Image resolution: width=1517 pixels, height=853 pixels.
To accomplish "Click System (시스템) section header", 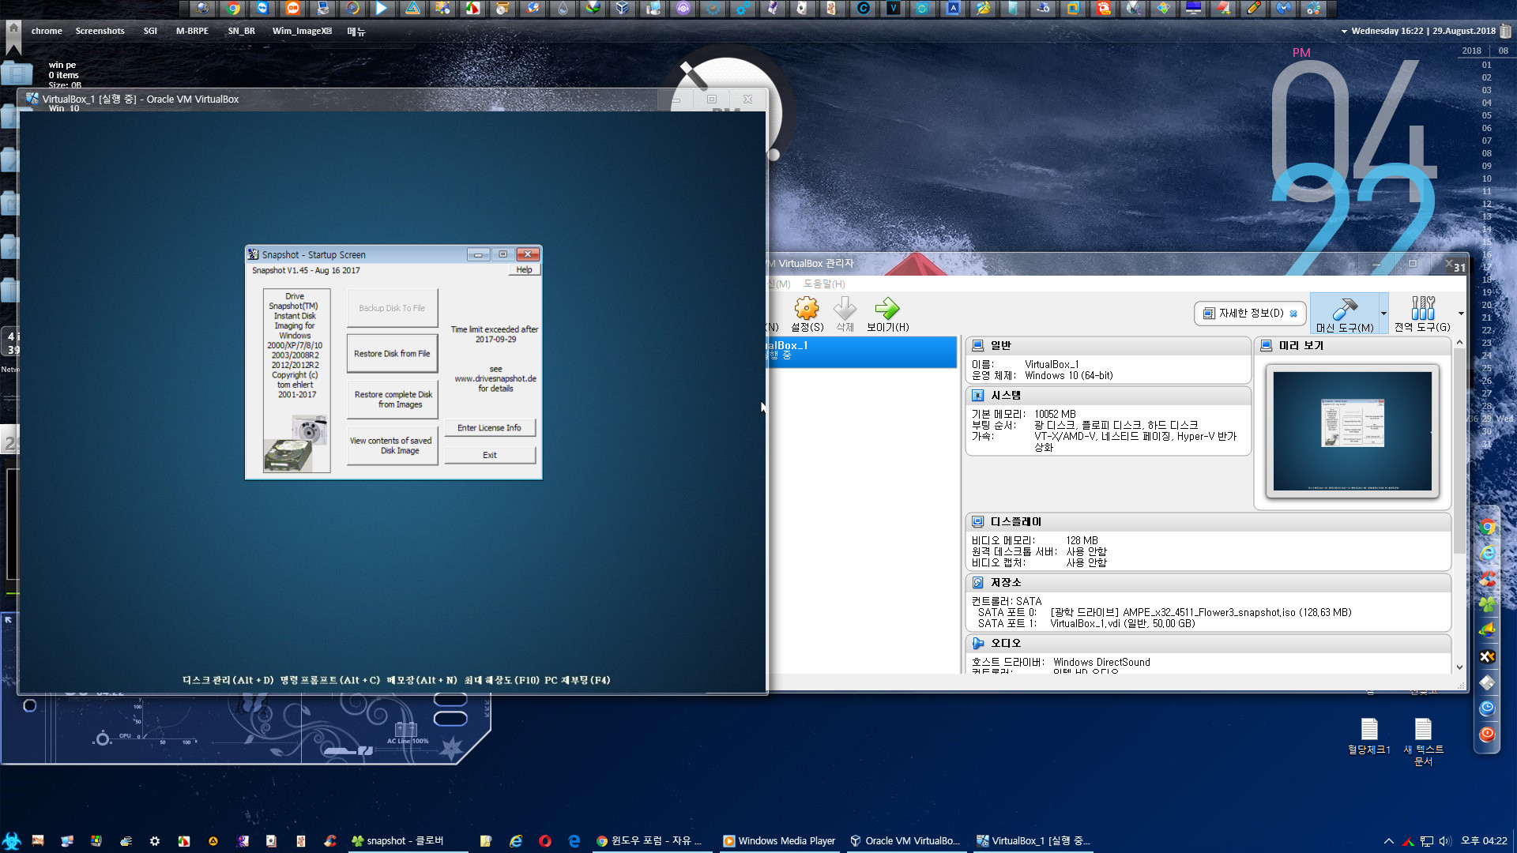I will coord(1108,395).
